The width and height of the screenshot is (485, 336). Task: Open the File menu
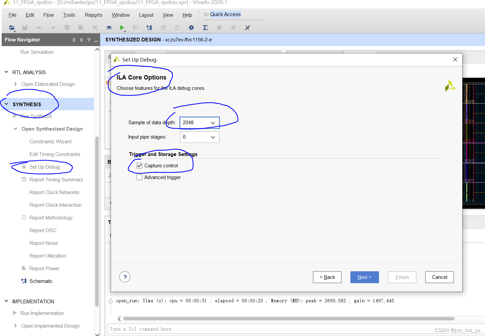pyautogui.click(x=12, y=15)
